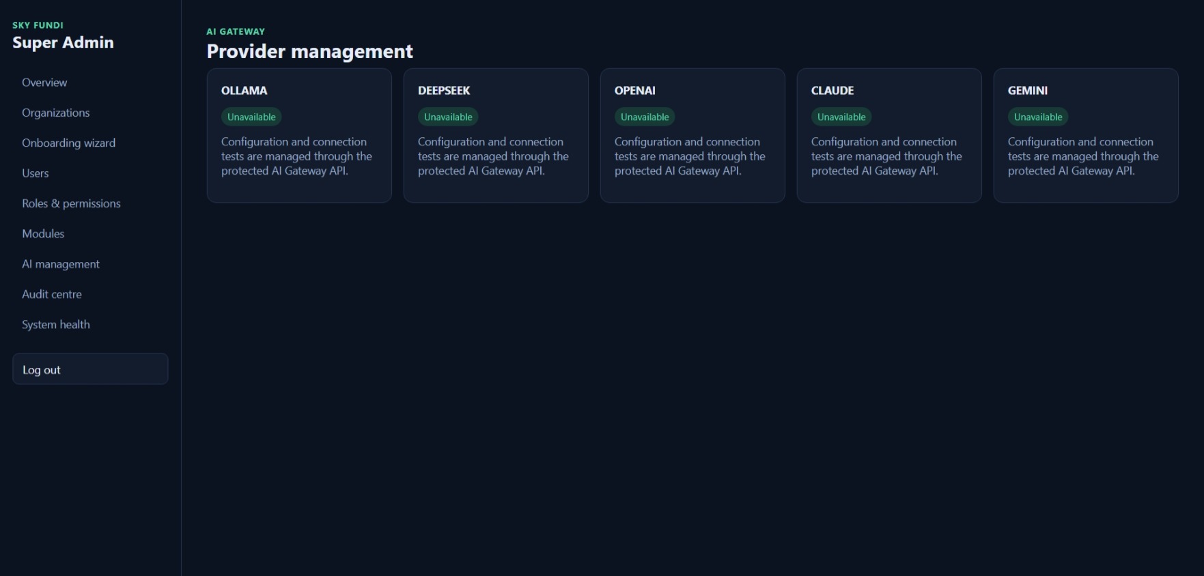Click the OLLAMA card configuration description

pos(297,156)
